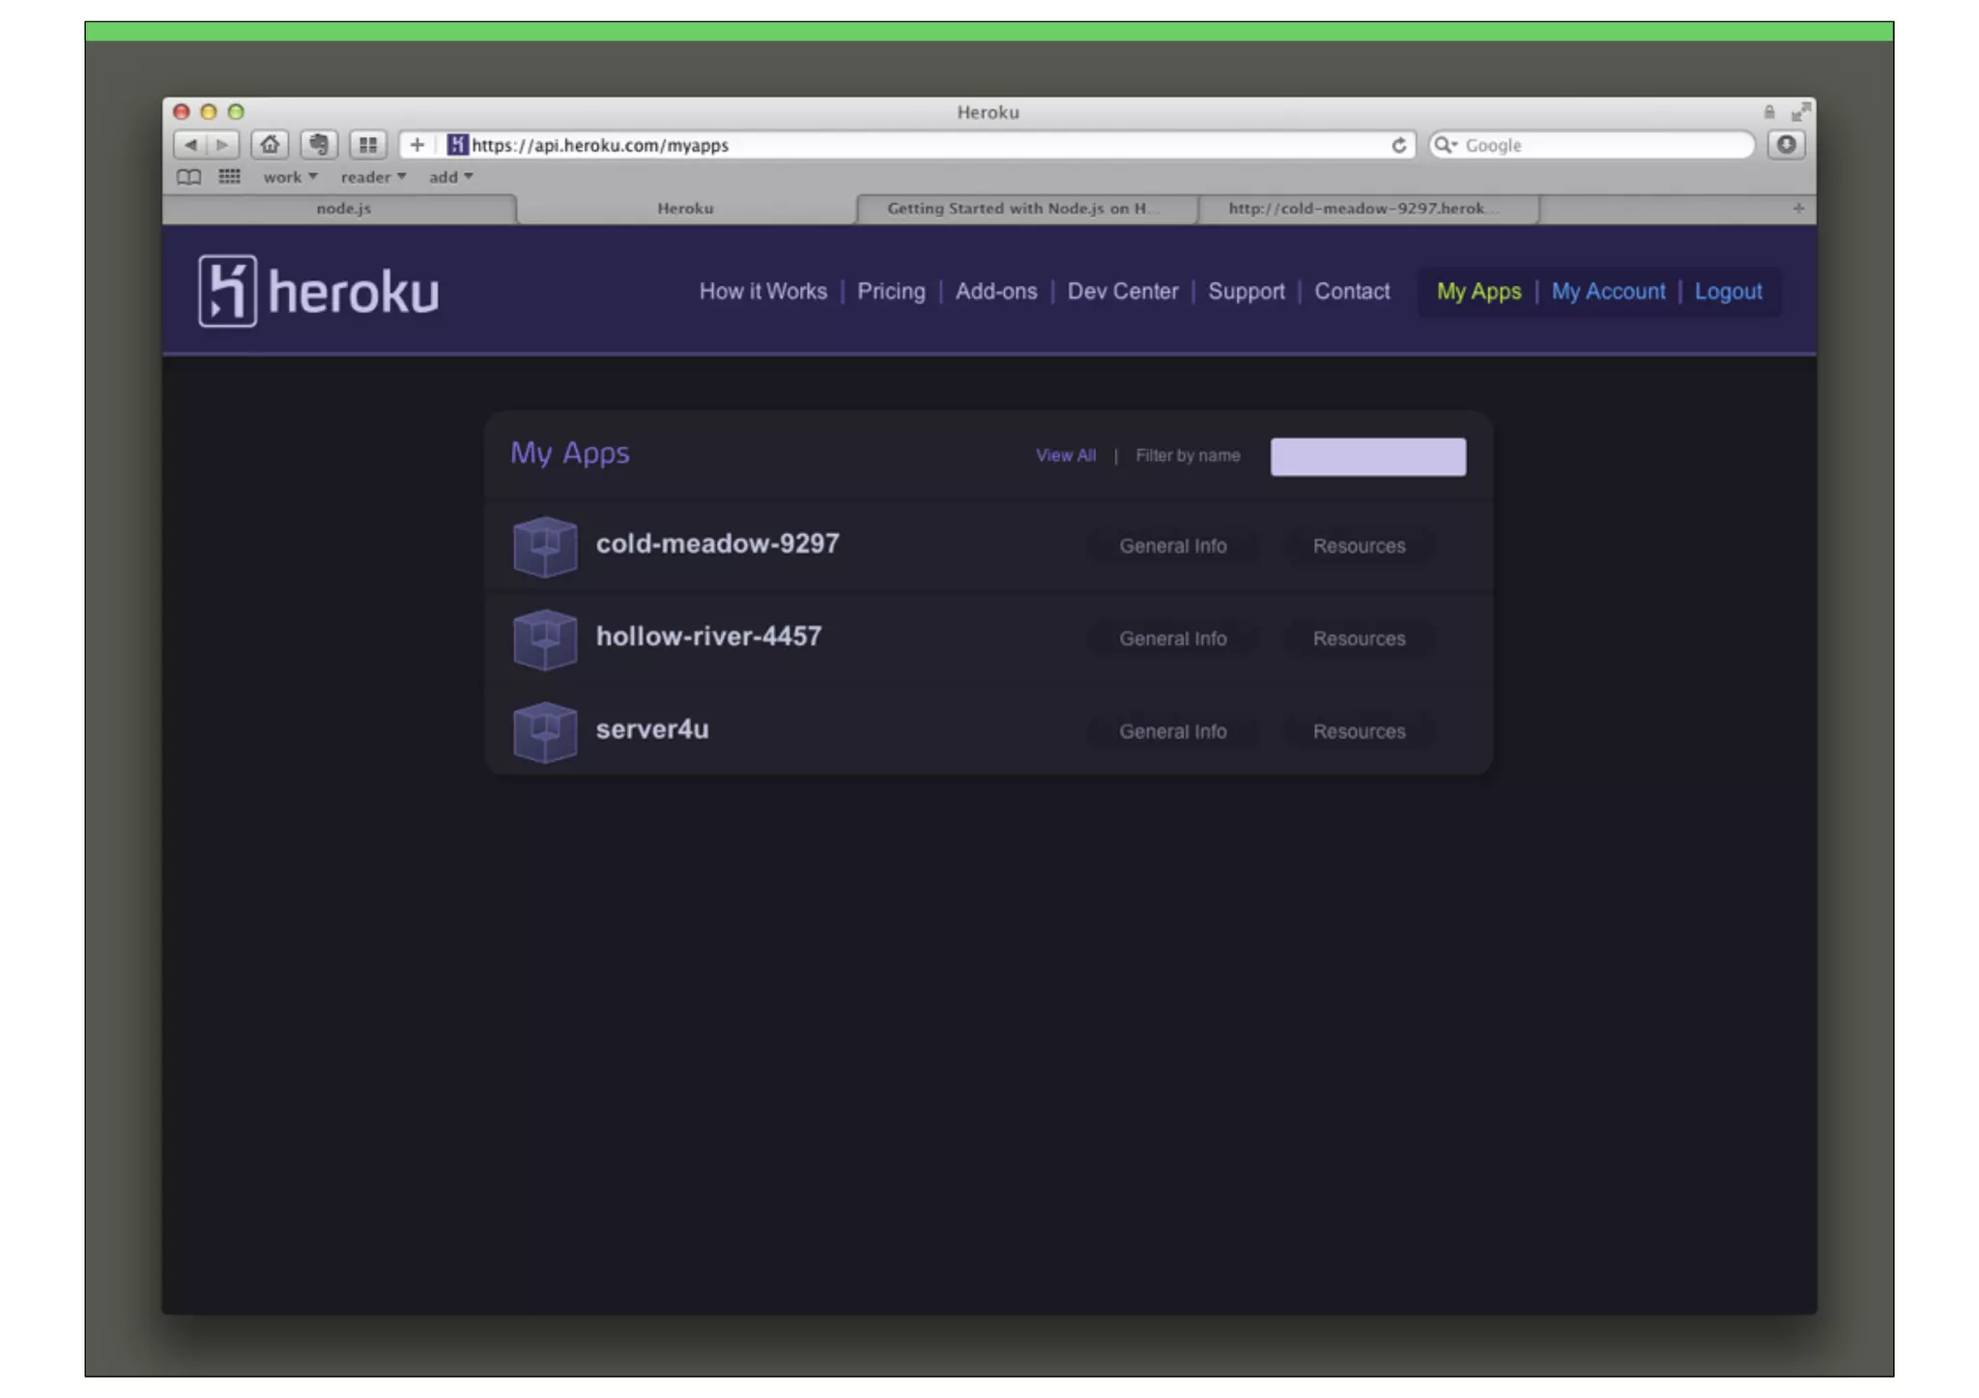Open the reading list book icon
1979x1398 pixels.
pyautogui.click(x=189, y=177)
